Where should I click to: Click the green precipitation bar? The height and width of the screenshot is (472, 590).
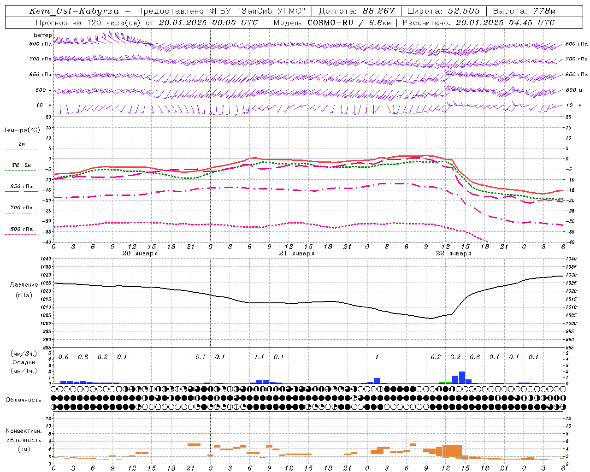click(445, 383)
